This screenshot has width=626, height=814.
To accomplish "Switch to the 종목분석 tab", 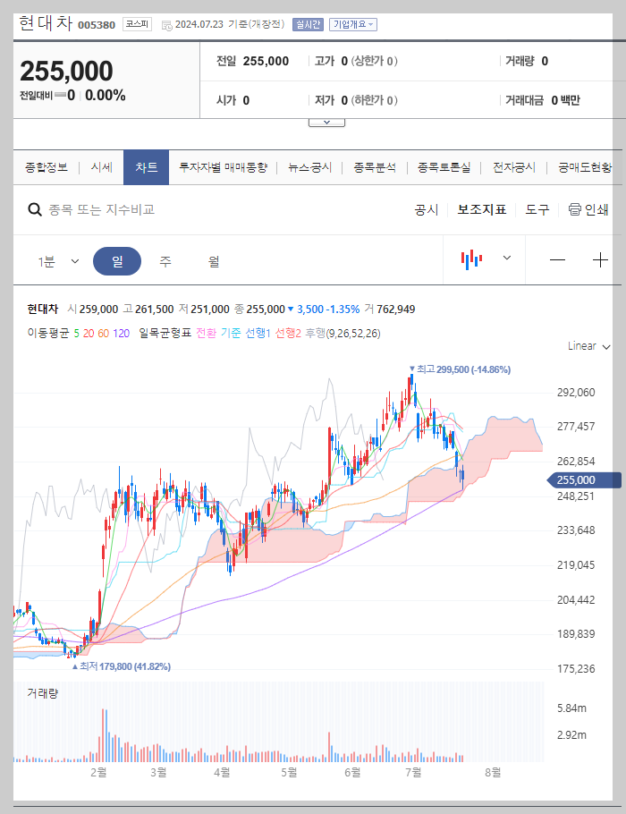I will pyautogui.click(x=373, y=166).
